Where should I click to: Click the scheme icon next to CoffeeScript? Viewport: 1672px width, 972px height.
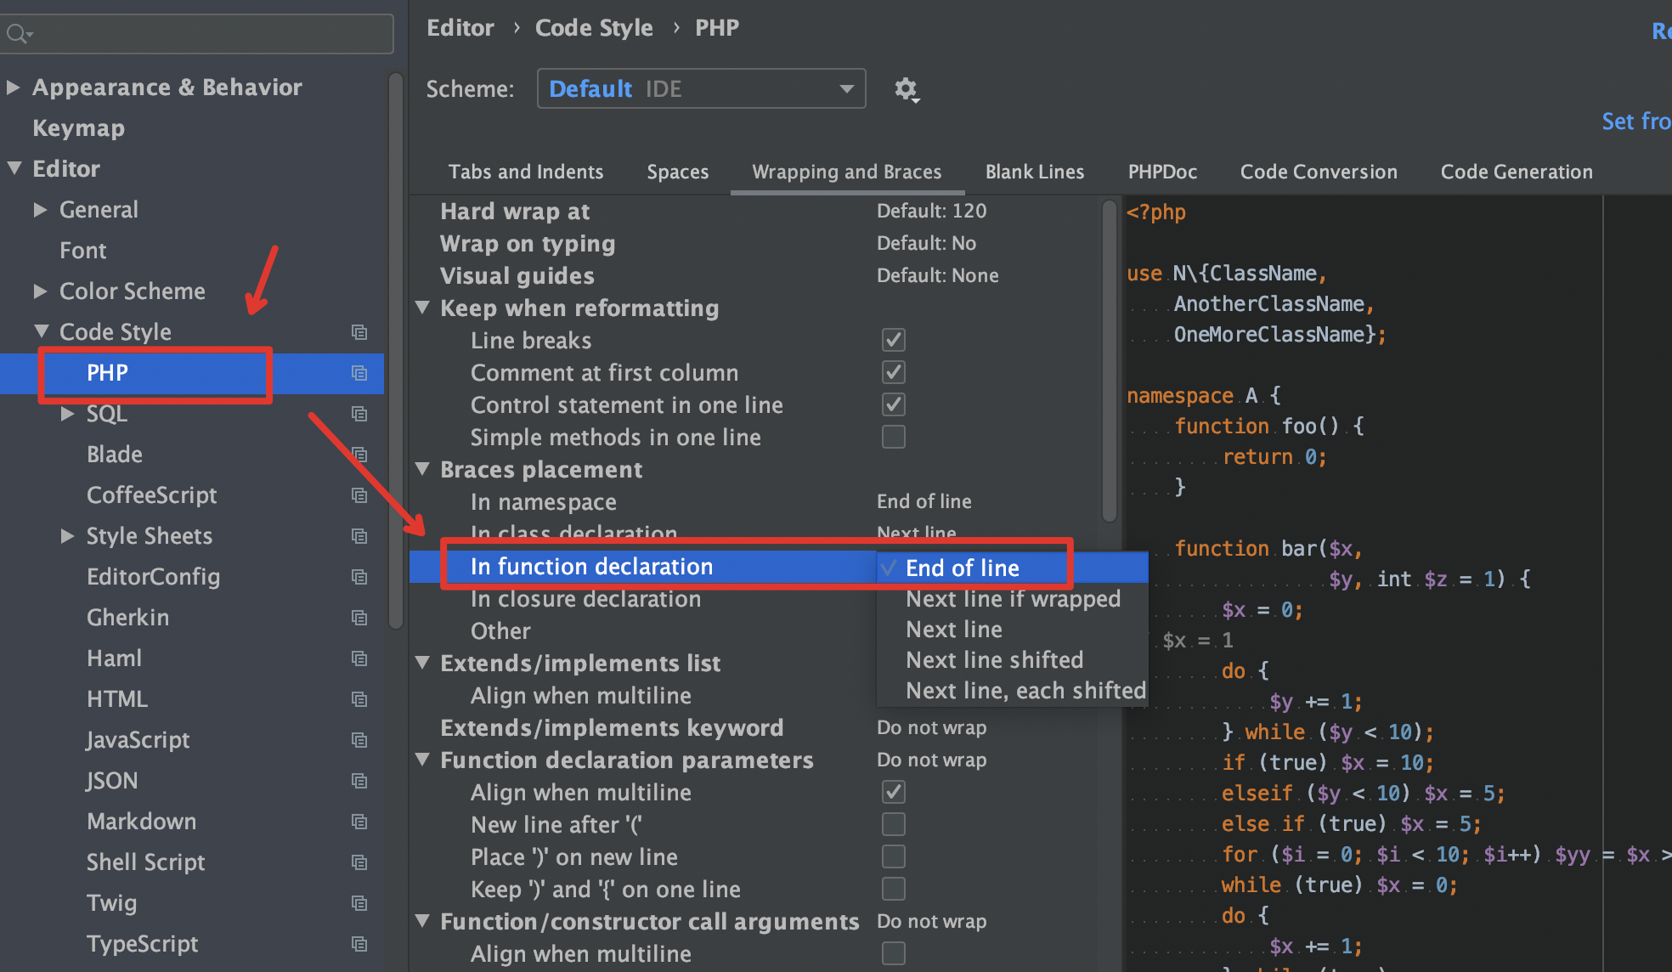click(359, 495)
